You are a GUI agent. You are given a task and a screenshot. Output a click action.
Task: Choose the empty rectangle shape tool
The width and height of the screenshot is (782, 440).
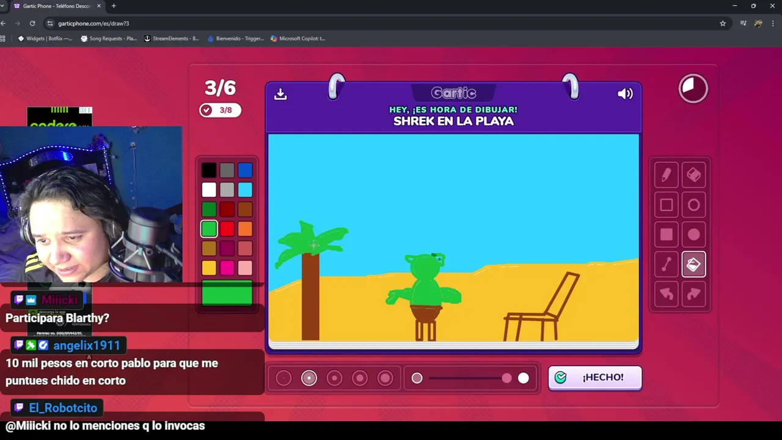(x=667, y=205)
